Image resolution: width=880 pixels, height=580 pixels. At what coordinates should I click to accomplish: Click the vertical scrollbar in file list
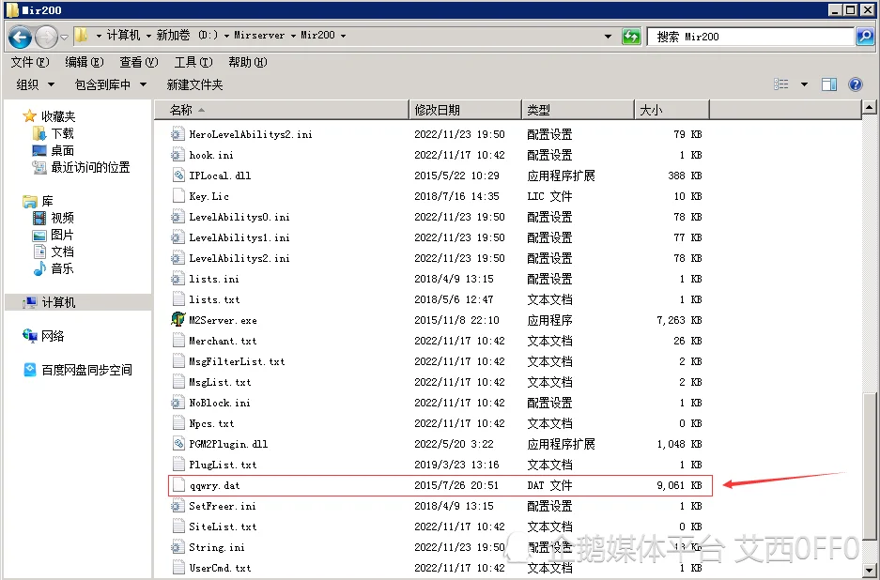pyautogui.click(x=868, y=282)
